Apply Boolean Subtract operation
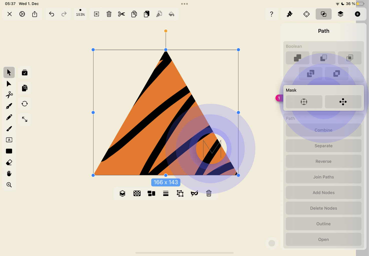The image size is (369, 256). pyautogui.click(x=324, y=58)
